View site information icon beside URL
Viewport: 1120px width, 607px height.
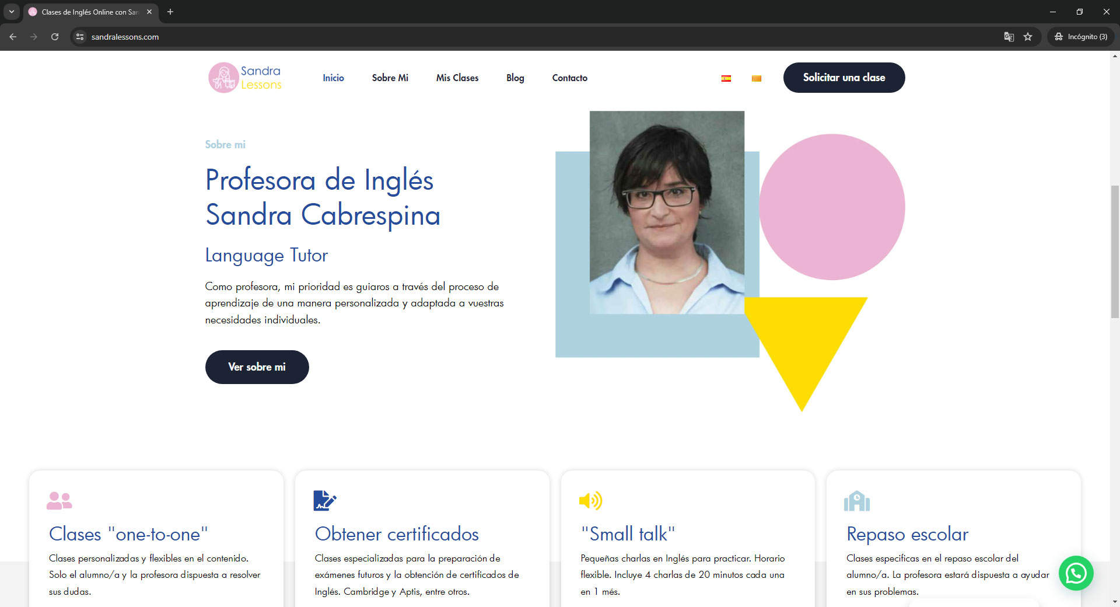tap(80, 37)
